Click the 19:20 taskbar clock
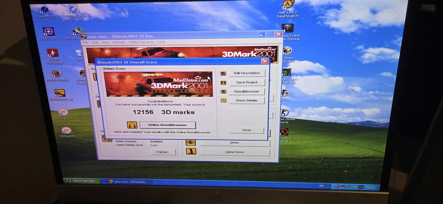The image size is (443, 204). click(x=370, y=187)
